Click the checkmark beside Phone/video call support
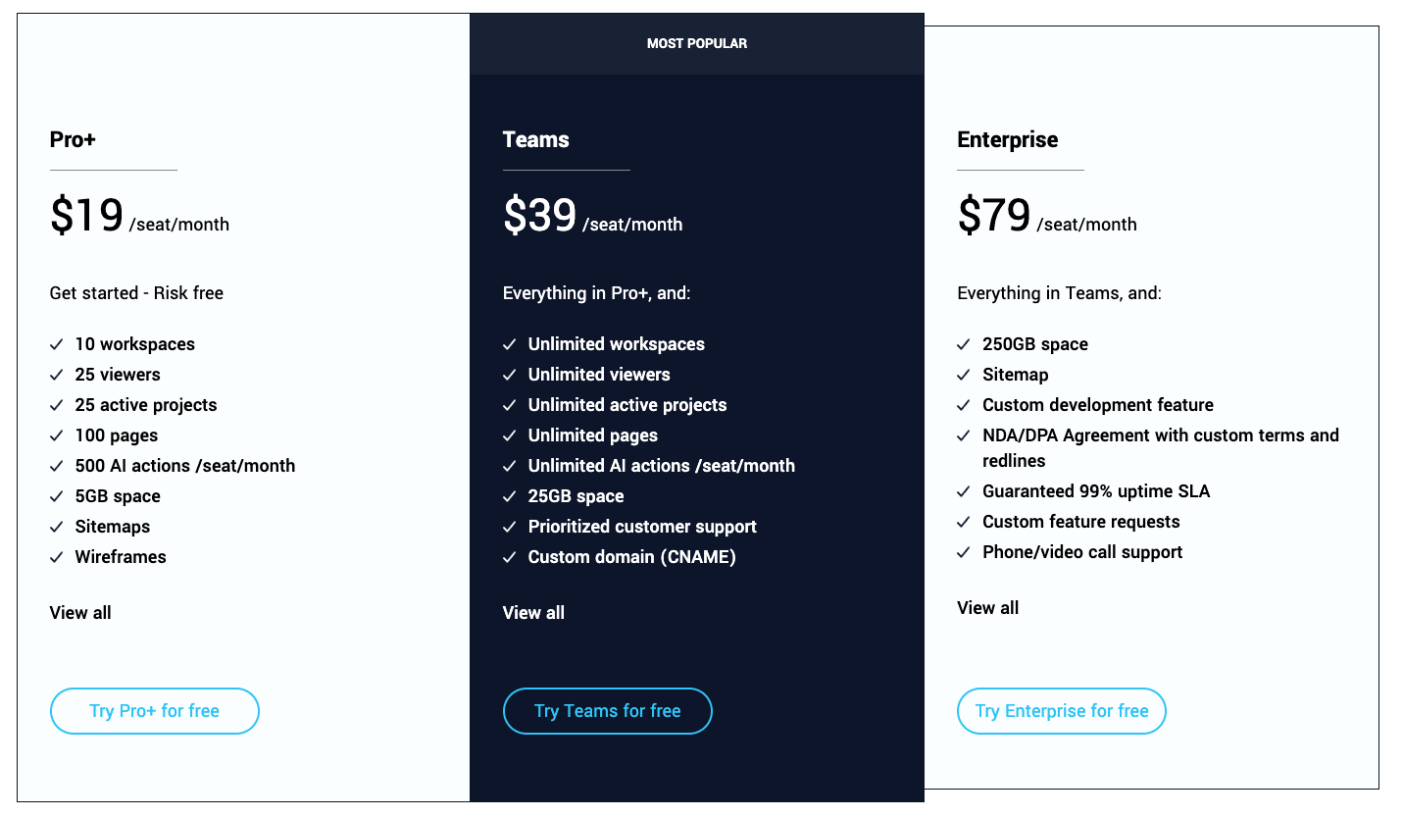Viewport: 1403px width, 817px height. coord(964,552)
